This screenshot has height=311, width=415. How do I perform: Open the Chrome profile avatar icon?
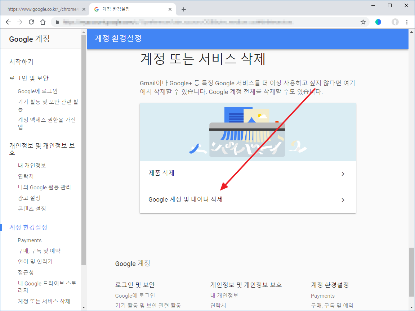click(x=395, y=22)
